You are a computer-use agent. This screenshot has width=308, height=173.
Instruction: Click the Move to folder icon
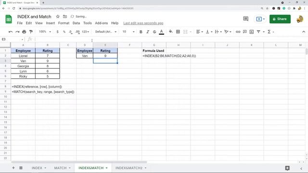[65, 17]
